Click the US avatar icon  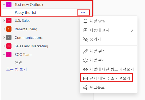click(9, 20)
